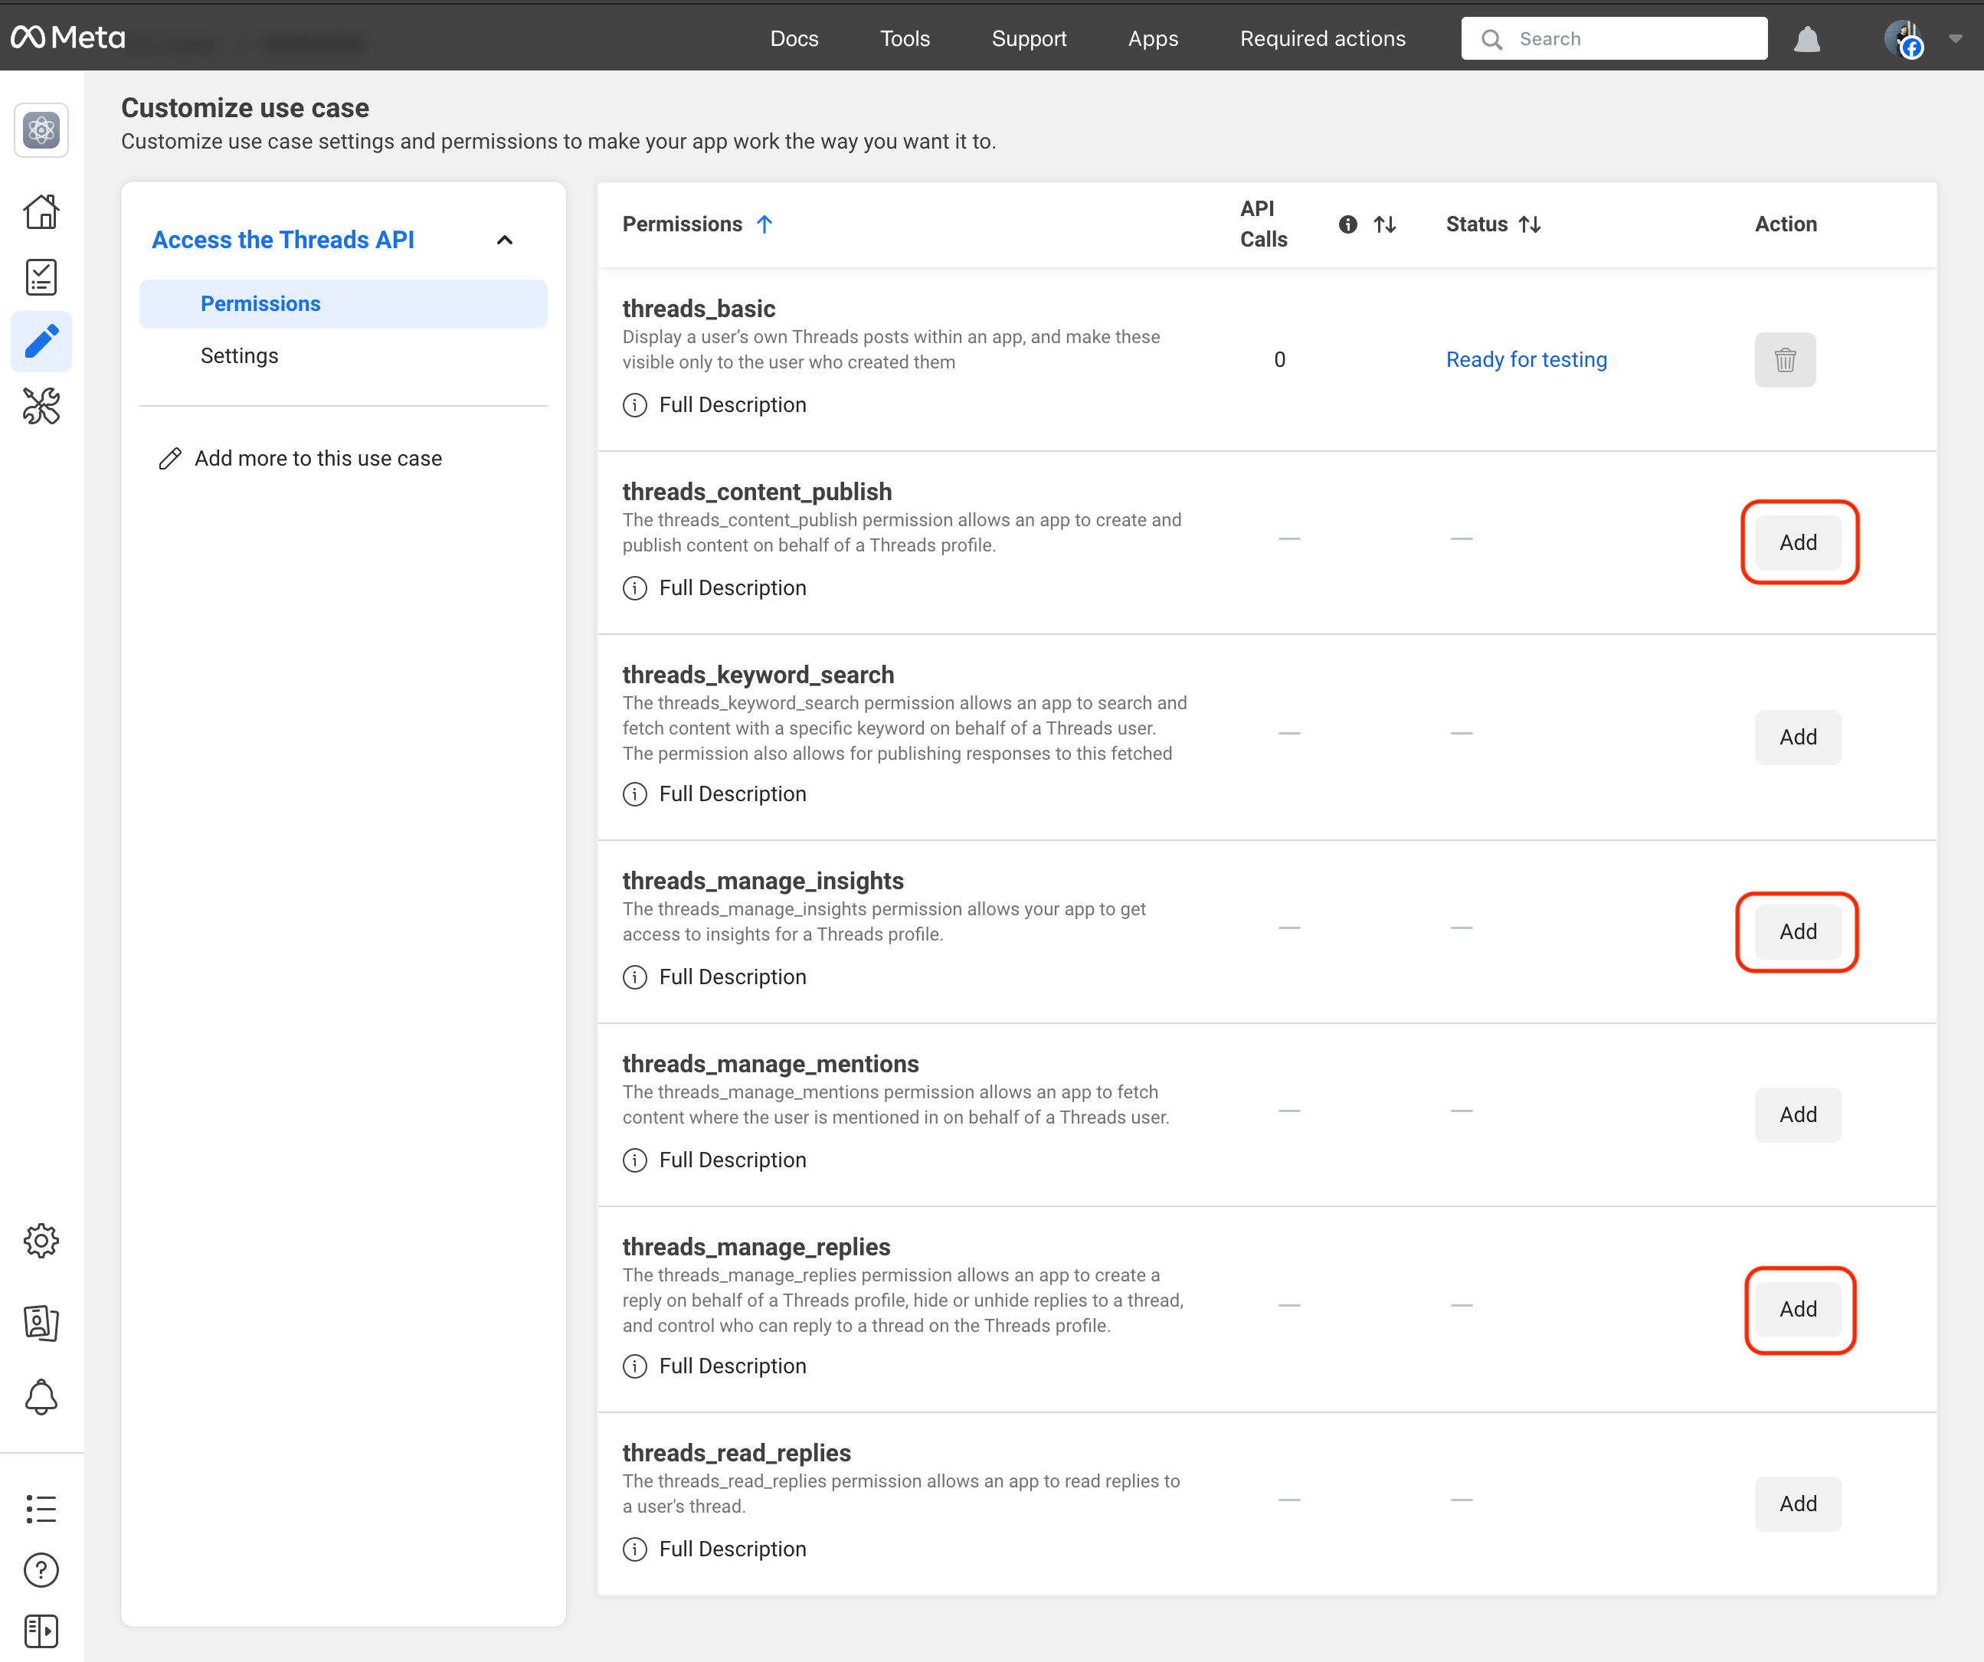Viewport: 1984px width, 1662px height.
Task: Click the Status column header text
Action: point(1477,225)
